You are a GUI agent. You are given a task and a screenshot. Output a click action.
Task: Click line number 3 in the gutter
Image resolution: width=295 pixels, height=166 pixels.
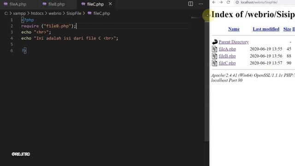click(x=12, y=32)
